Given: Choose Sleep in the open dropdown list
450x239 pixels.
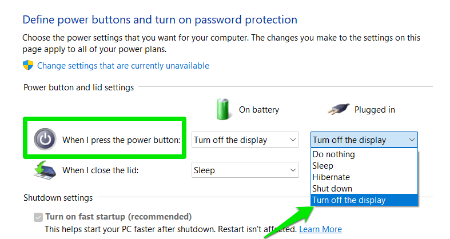Looking at the screenshot, I should 323,166.
